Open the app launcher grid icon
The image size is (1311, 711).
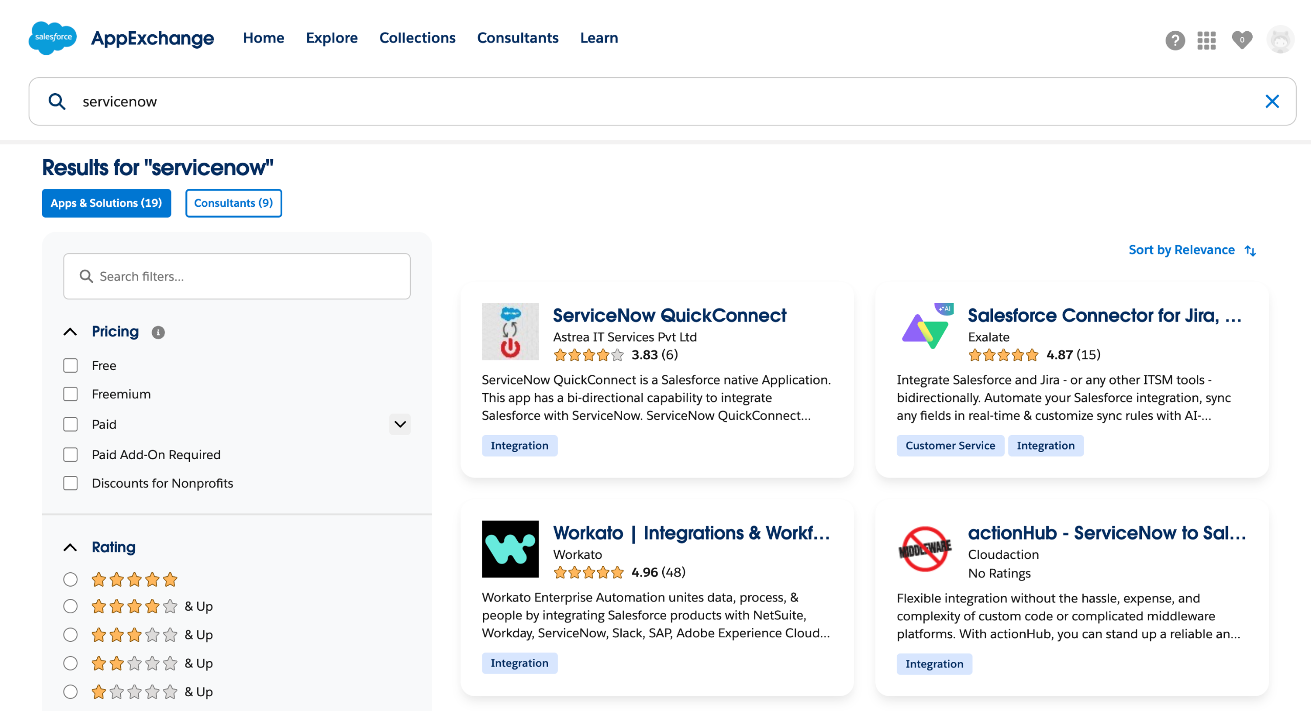1206,40
